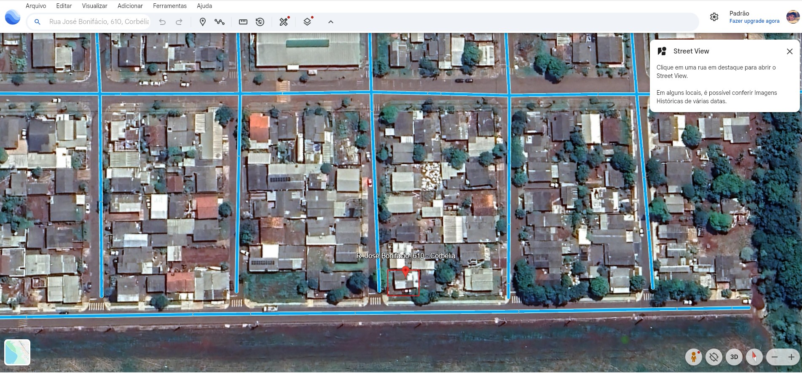Click the search magnifier icon

click(38, 22)
